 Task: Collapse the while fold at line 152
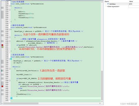pos(10,69)
